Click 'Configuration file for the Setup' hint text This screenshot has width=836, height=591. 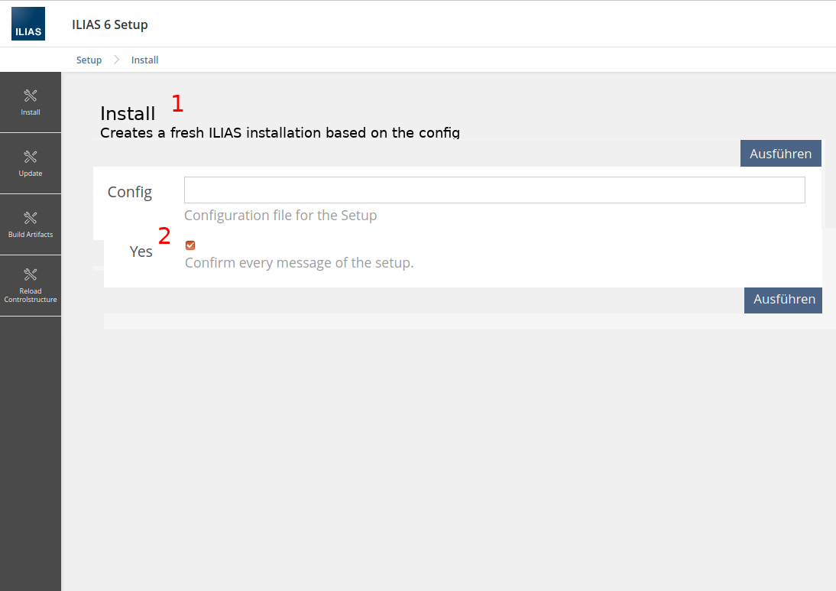pyautogui.click(x=280, y=216)
